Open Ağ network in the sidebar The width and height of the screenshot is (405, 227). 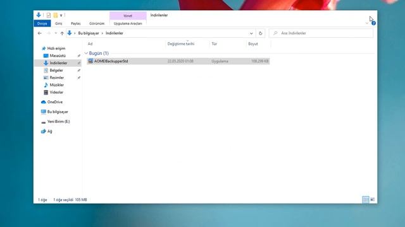pos(49,131)
